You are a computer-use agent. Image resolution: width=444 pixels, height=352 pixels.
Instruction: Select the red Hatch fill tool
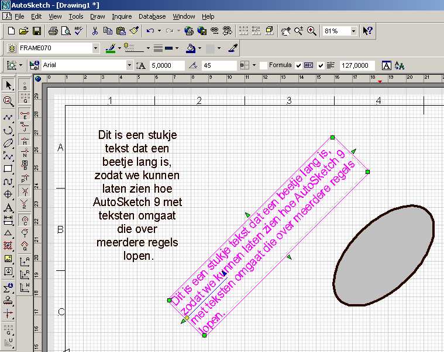point(8,246)
